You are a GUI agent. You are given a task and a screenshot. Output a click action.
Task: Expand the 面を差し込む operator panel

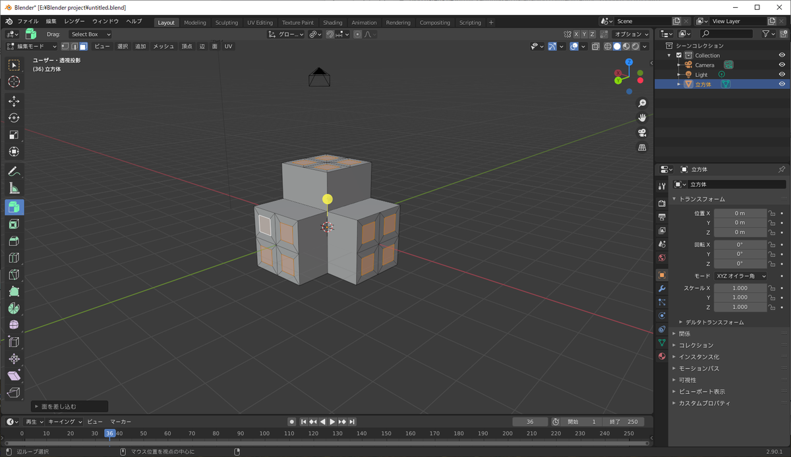pos(69,406)
